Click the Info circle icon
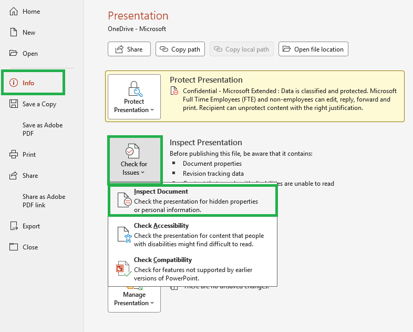Screen dimensions: 413x332 tap(14, 83)
